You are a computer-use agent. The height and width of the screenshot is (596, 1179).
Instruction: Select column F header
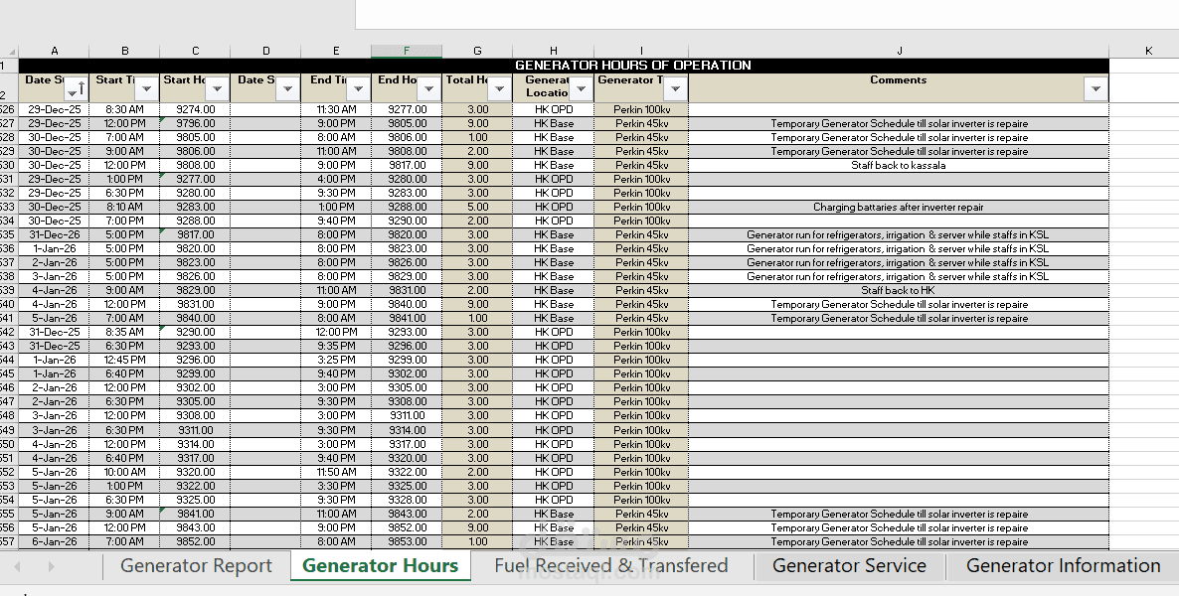tap(408, 51)
